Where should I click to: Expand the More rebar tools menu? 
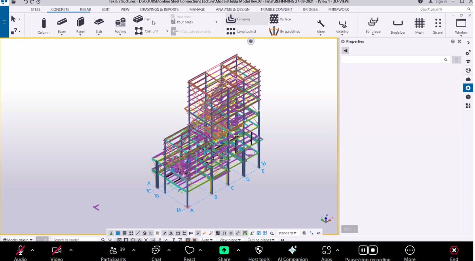321,26
